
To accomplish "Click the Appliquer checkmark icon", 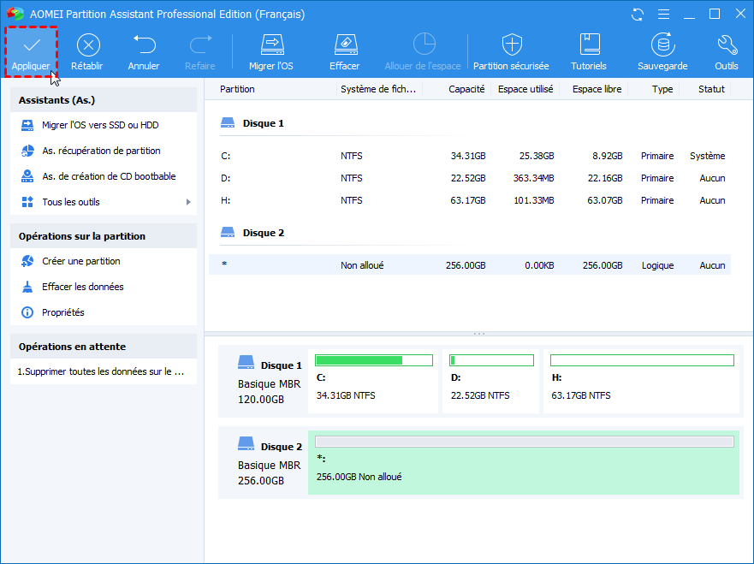I will [x=32, y=45].
